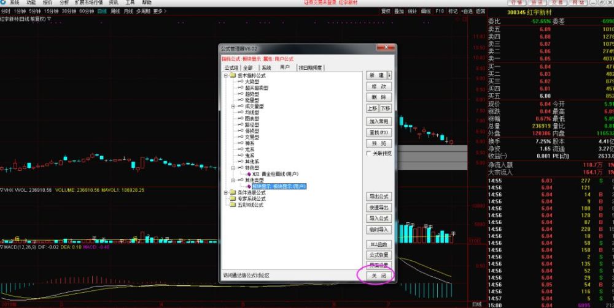The image size is (614, 308).
Task: Click the 预览 button
Action: coord(379,143)
